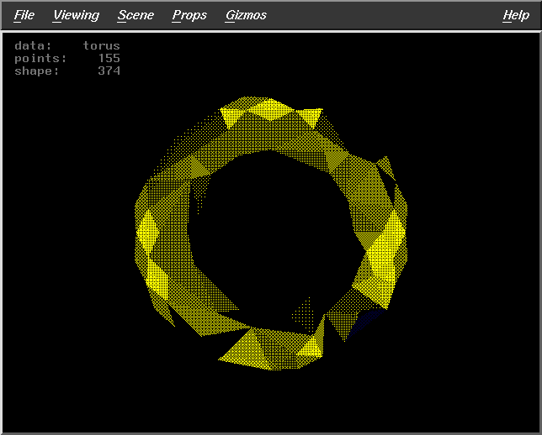Click the 'data:' label
542x435 pixels.
(33, 46)
